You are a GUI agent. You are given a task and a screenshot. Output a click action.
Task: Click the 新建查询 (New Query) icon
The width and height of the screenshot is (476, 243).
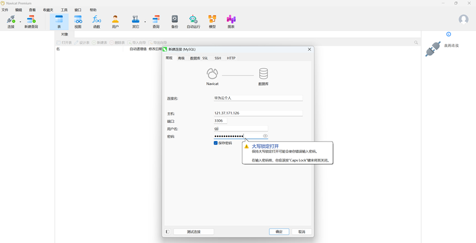point(31,22)
